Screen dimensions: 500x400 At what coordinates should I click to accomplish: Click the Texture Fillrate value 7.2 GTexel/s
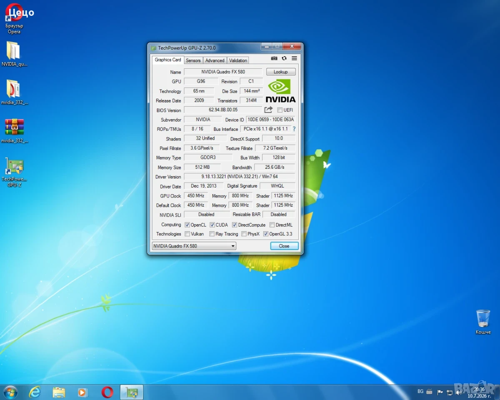(275, 148)
